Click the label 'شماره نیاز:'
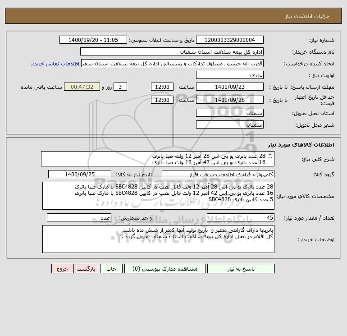Viewport: 347px width, 336px height. coord(322,40)
